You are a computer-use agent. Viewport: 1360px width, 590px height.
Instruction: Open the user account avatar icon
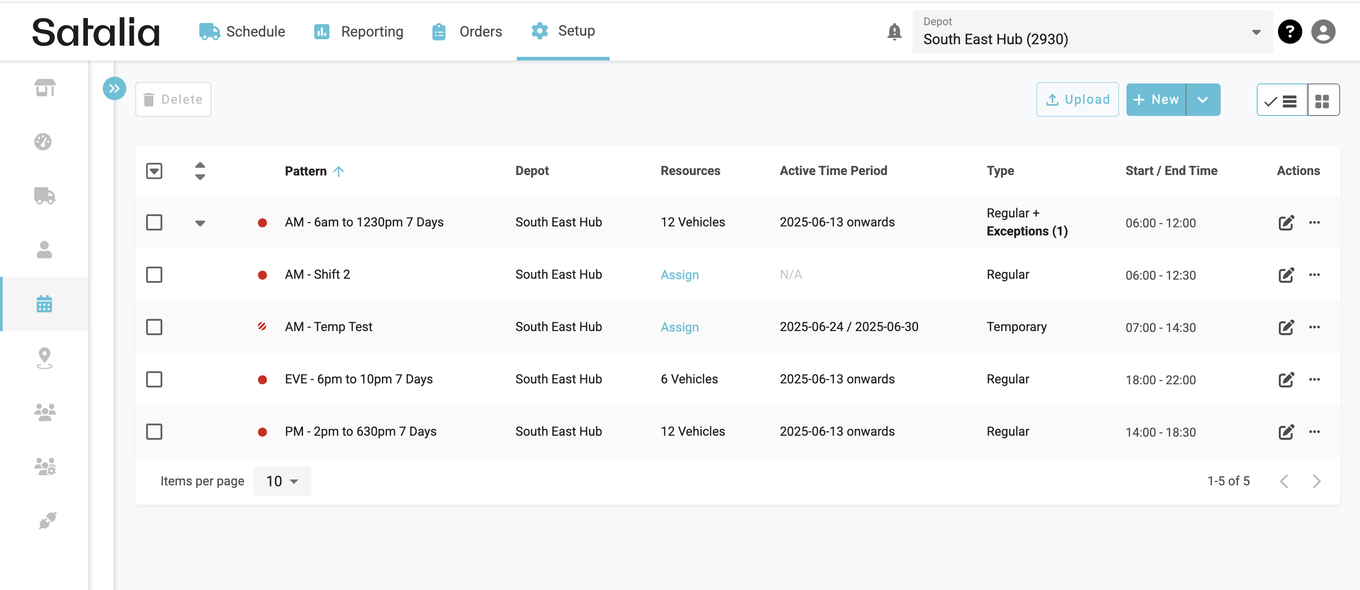(1323, 32)
